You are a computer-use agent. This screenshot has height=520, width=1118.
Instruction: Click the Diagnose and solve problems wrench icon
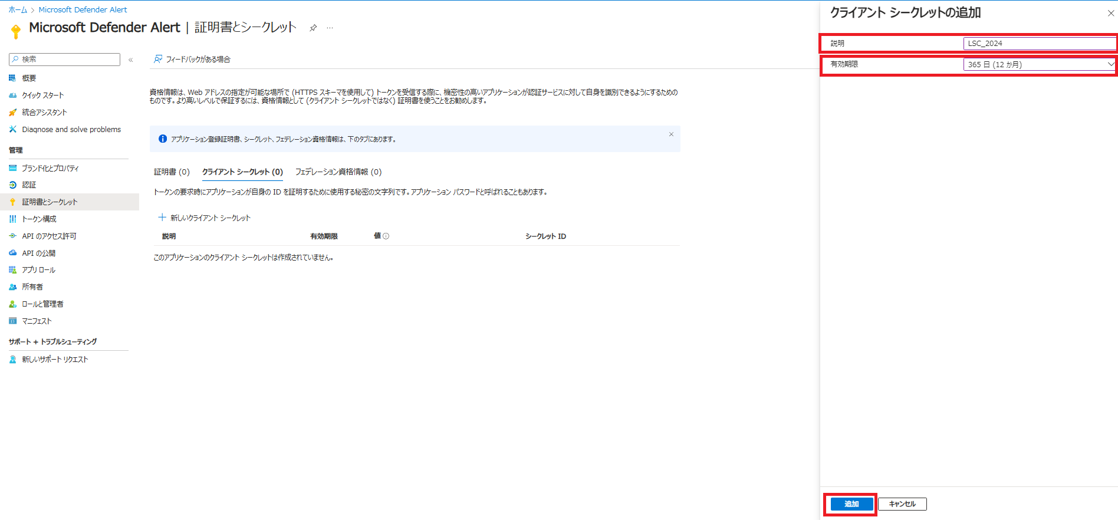coord(12,129)
